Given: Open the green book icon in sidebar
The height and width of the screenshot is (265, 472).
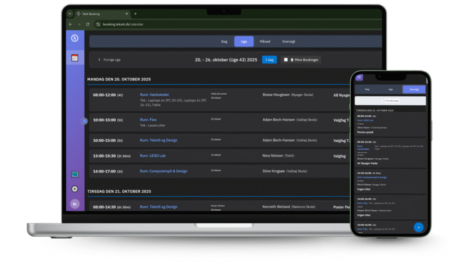Looking at the screenshot, I should pyautogui.click(x=74, y=173).
